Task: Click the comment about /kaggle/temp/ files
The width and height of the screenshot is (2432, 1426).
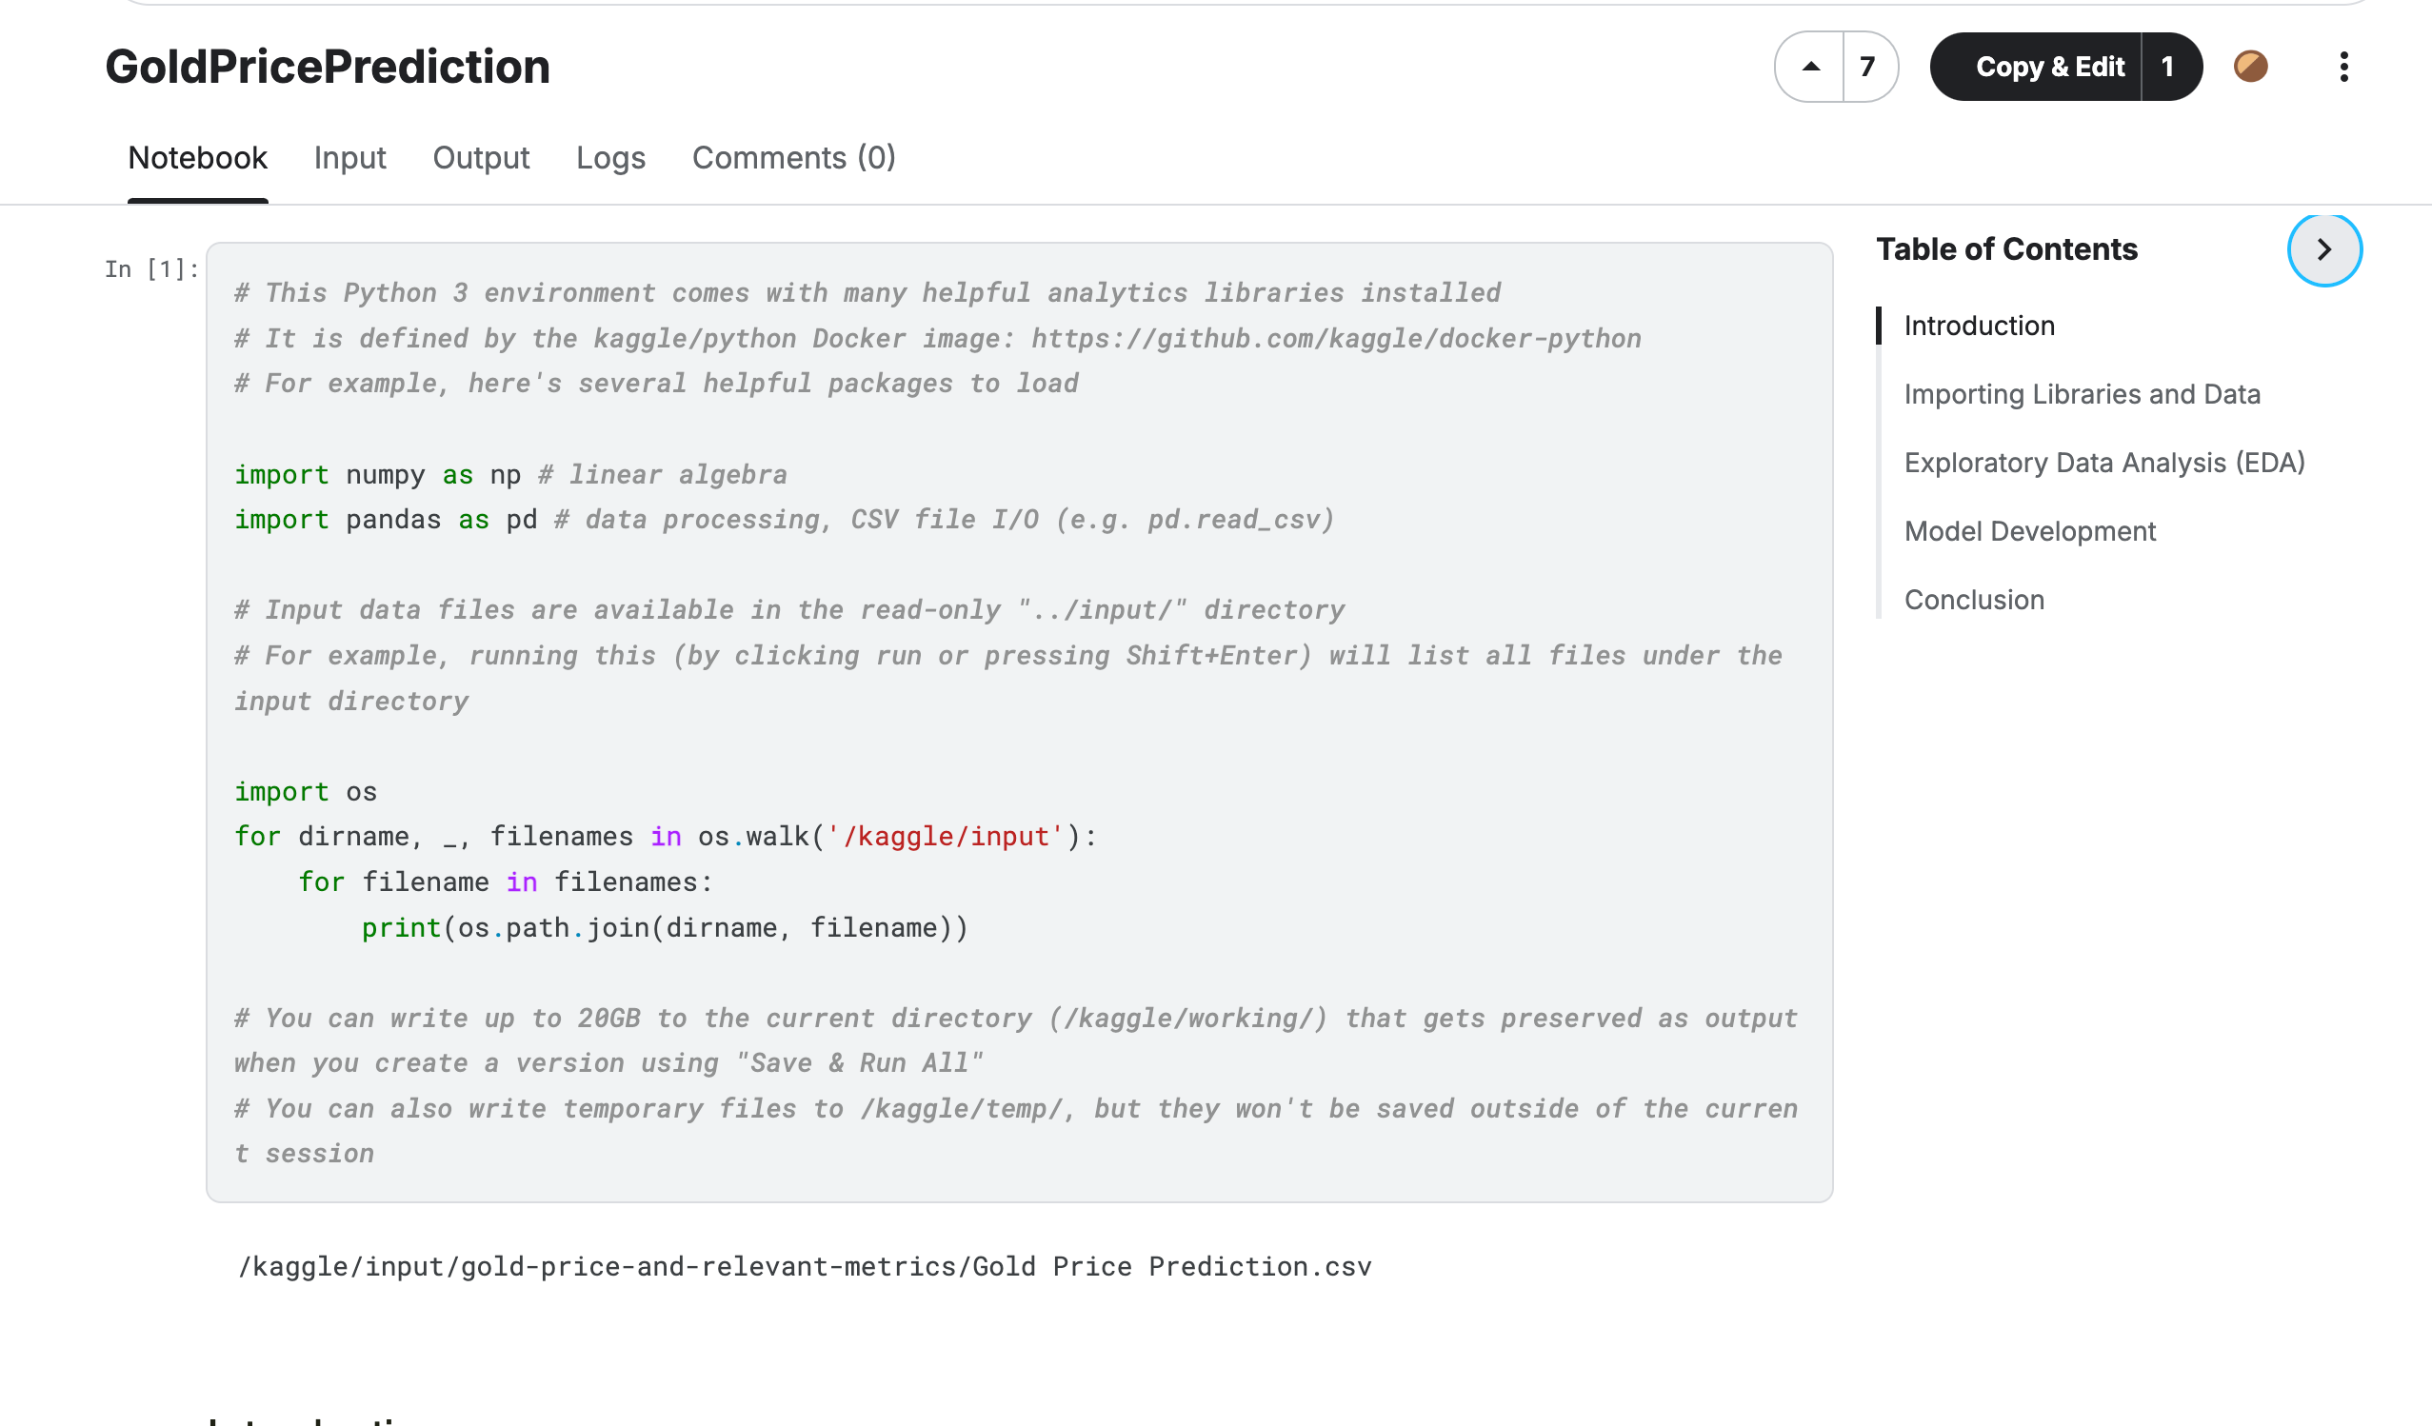Action: point(1015,1132)
